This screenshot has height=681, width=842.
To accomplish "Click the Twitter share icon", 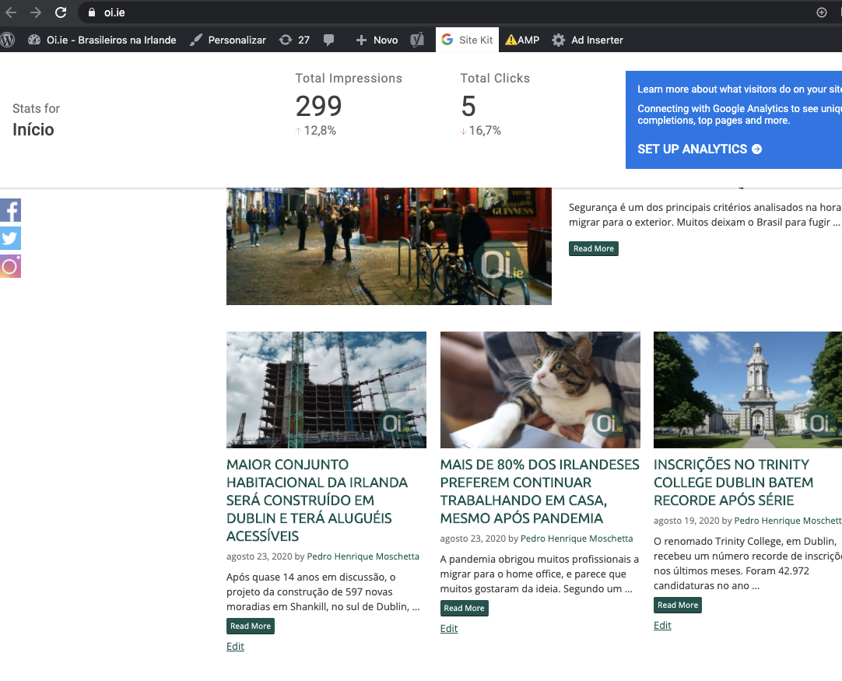I will (x=10, y=238).
